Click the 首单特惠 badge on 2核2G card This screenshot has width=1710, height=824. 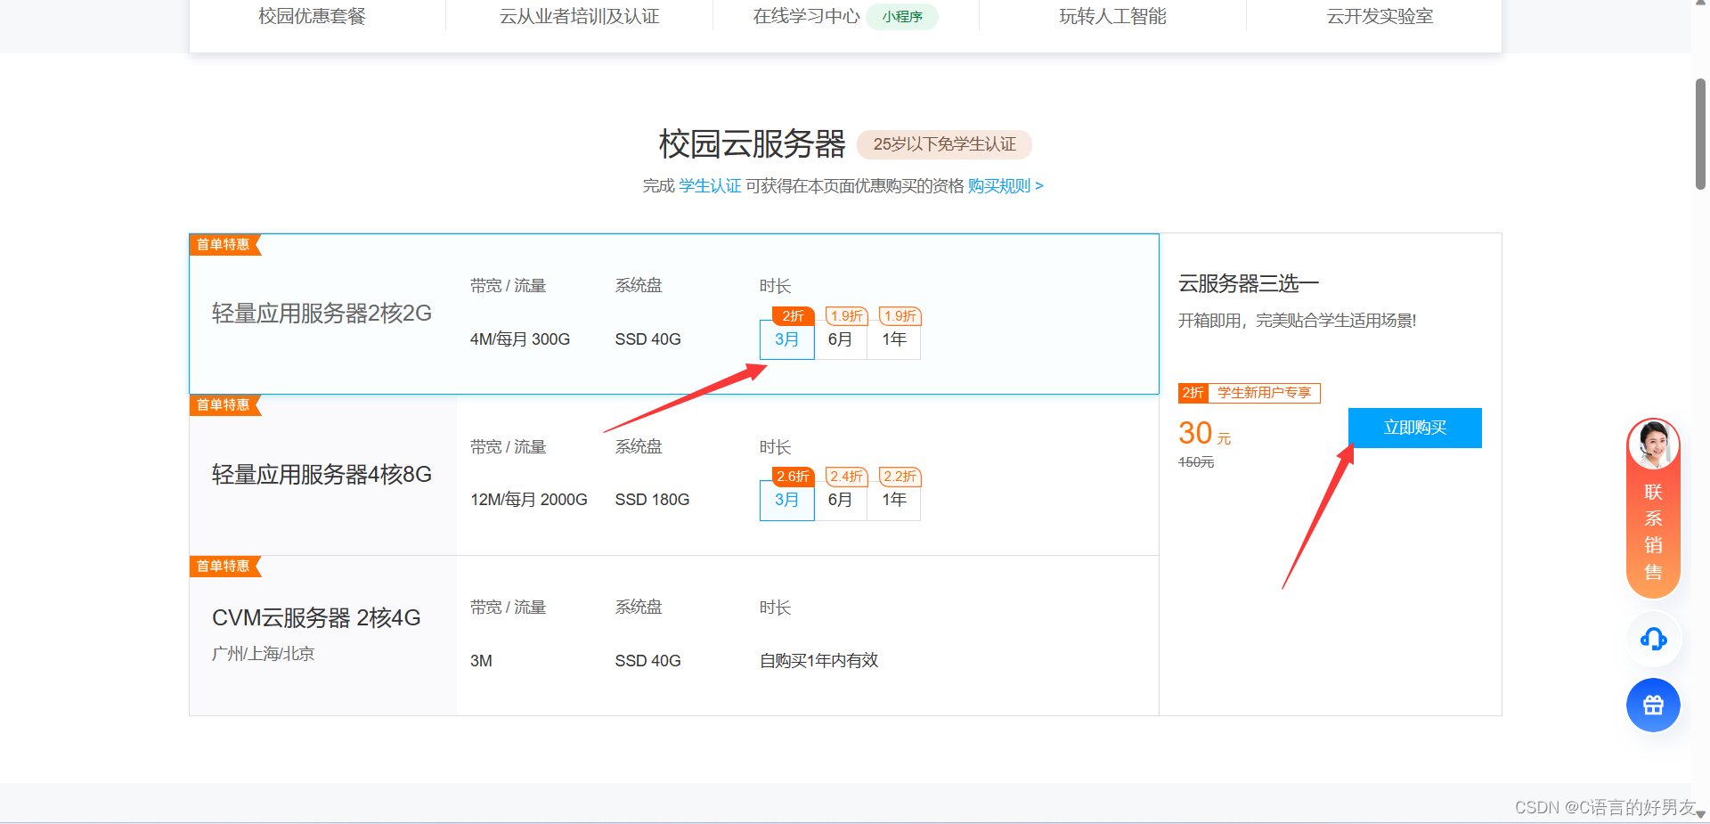pyautogui.click(x=221, y=245)
